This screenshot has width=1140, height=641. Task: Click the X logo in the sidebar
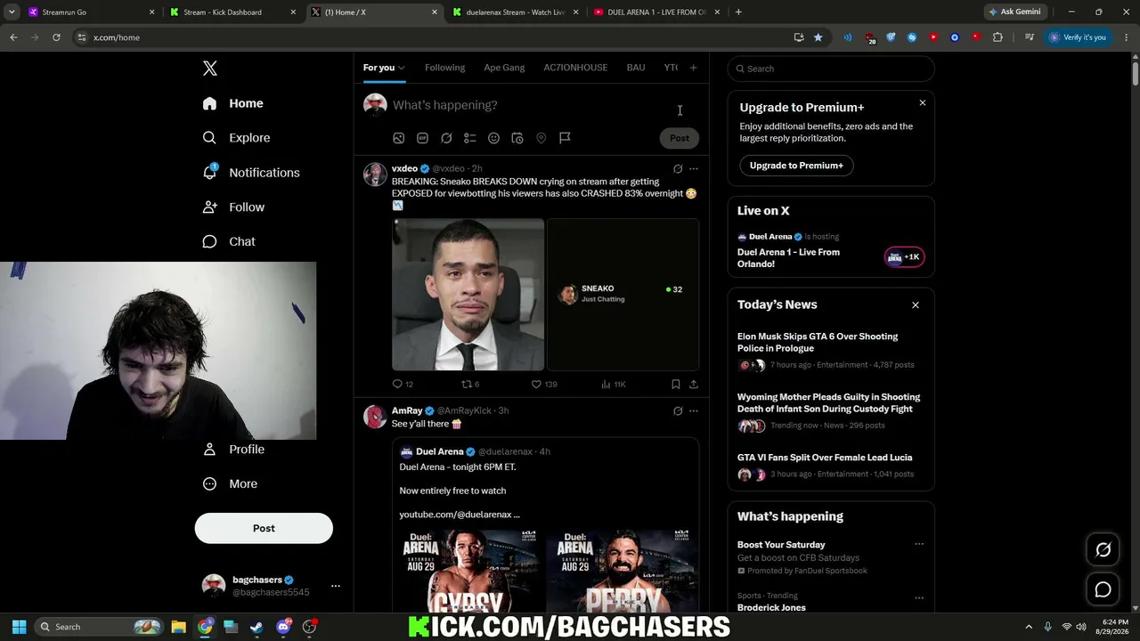pos(209,69)
